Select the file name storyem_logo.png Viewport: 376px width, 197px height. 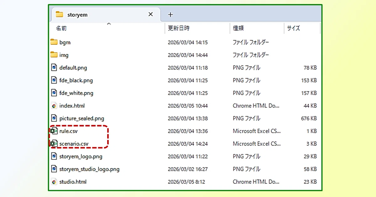tap(81, 157)
